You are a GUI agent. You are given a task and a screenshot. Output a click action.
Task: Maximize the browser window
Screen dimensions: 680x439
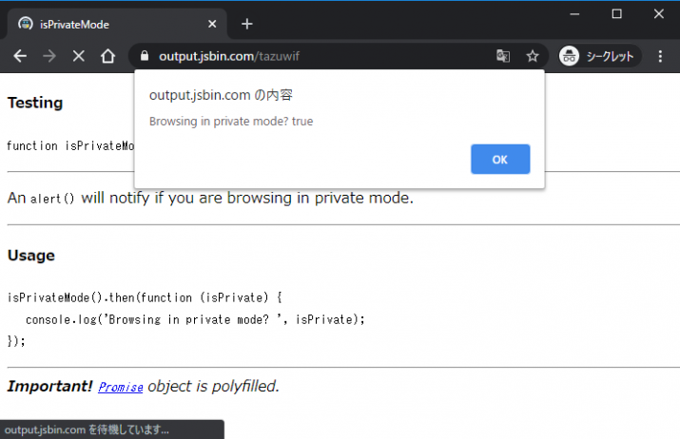point(616,13)
